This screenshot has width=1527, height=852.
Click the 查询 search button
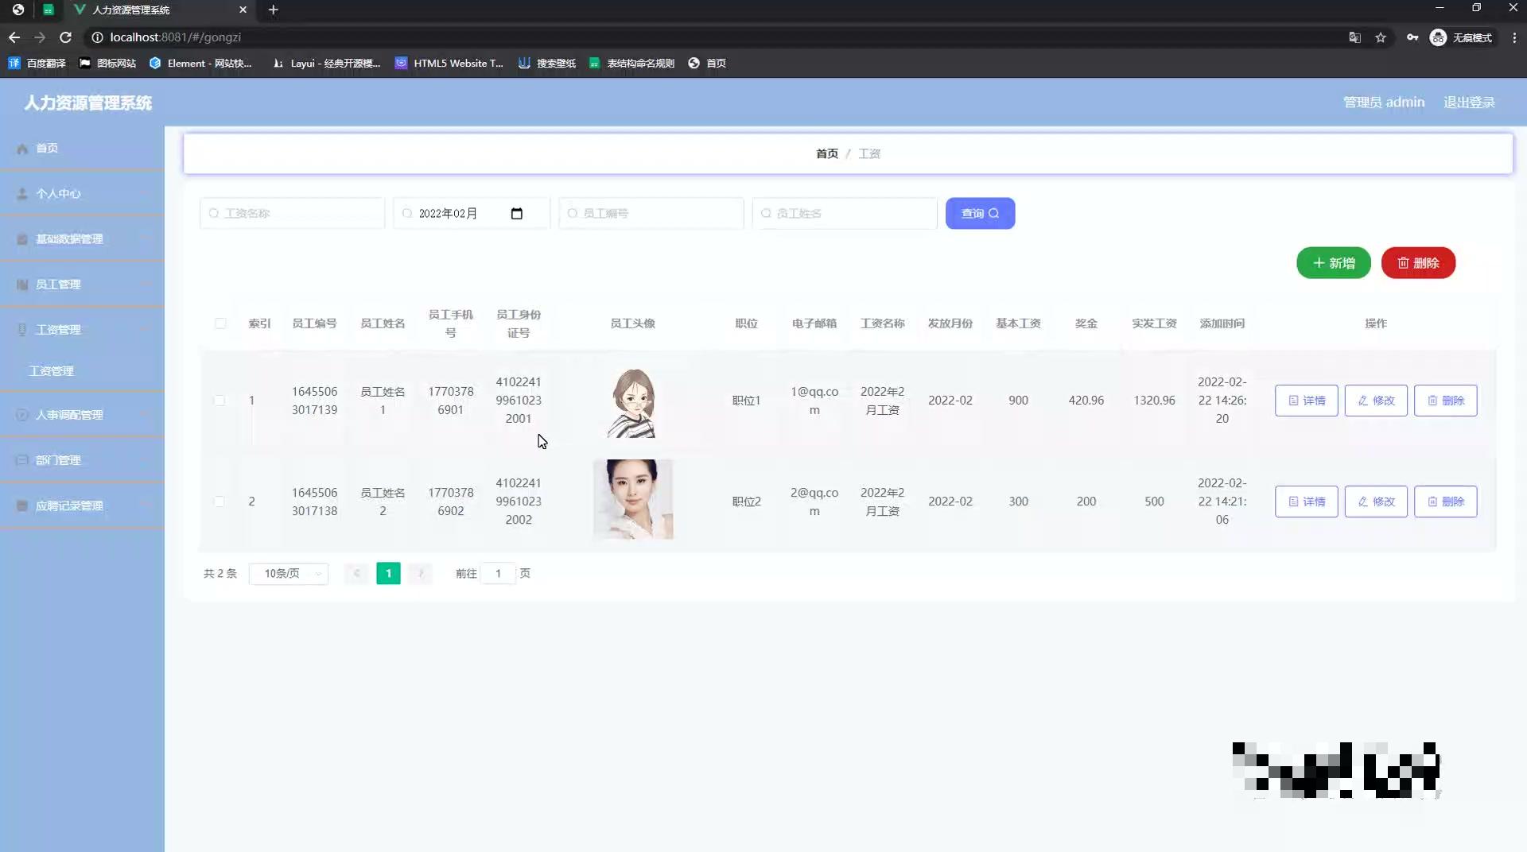tap(980, 213)
